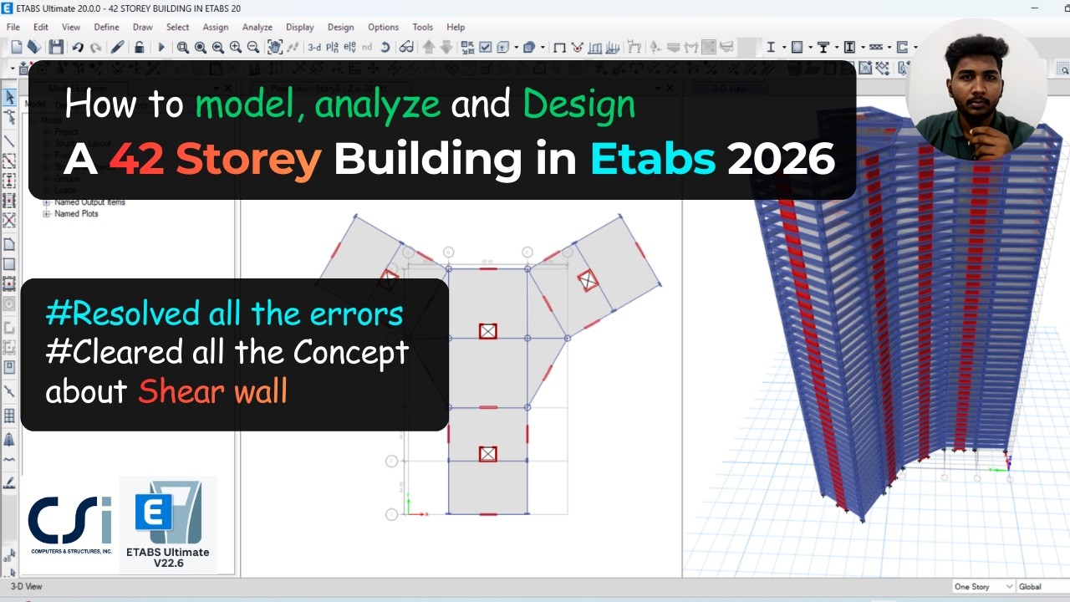Click the Redo arrow icon
The width and height of the screenshot is (1070, 602).
tap(96, 48)
